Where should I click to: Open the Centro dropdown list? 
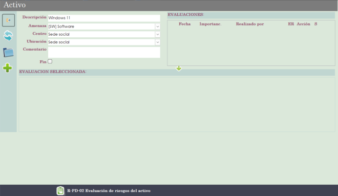tap(158, 34)
